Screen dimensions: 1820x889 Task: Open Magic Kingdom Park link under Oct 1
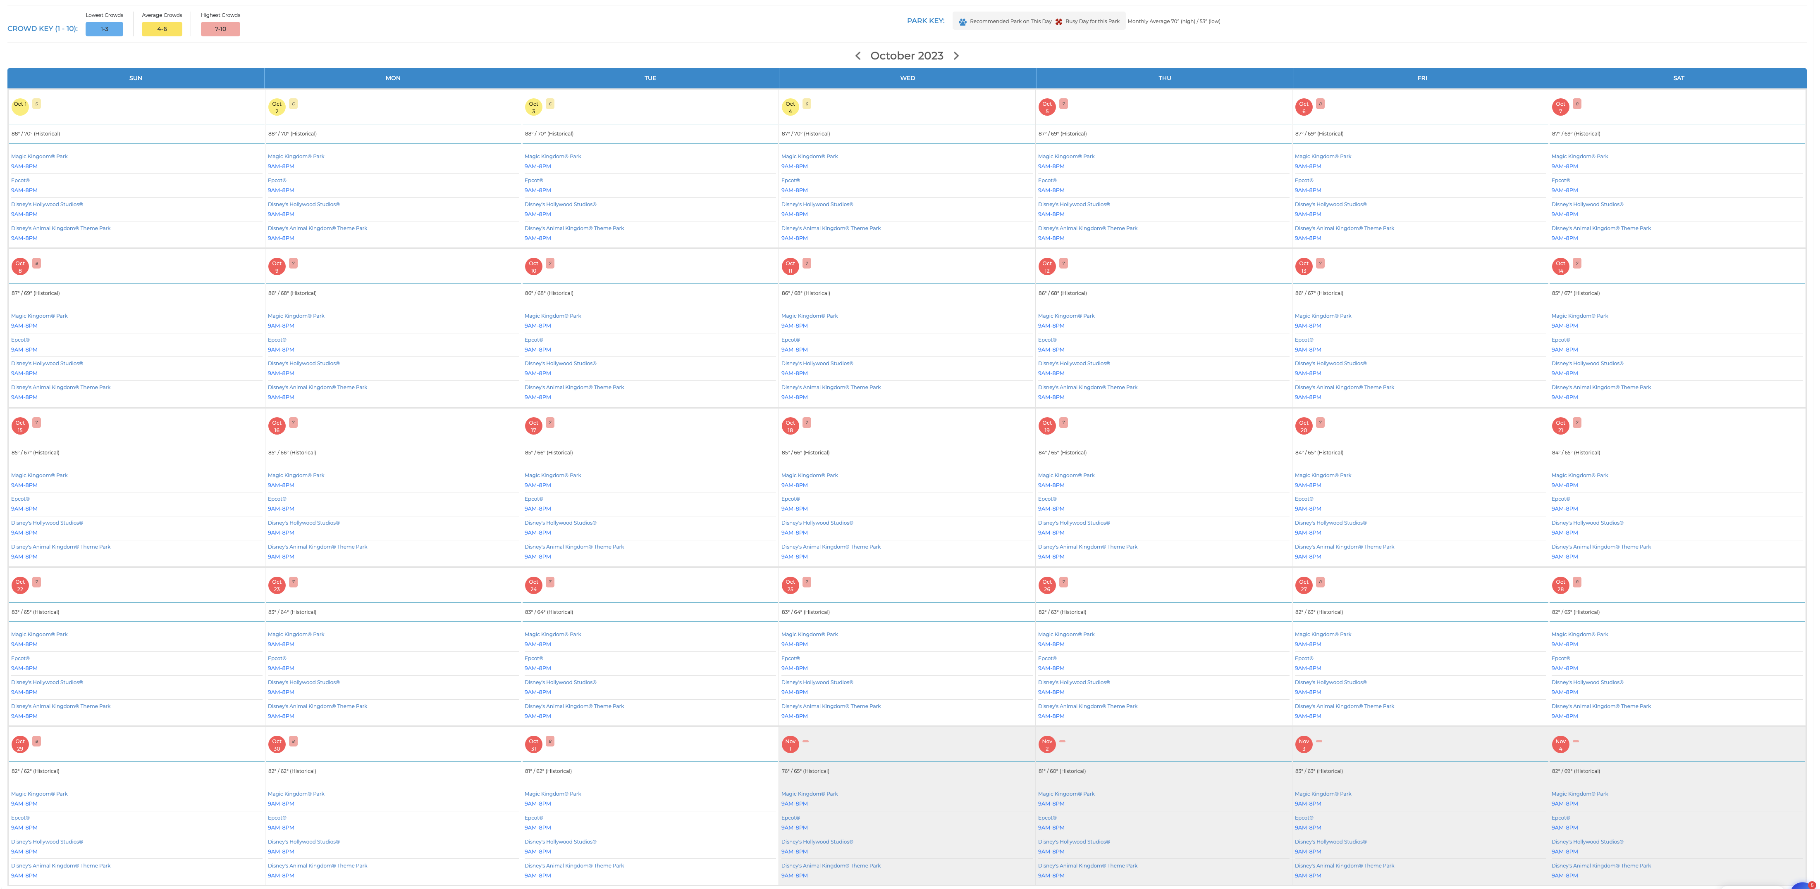pyautogui.click(x=40, y=157)
